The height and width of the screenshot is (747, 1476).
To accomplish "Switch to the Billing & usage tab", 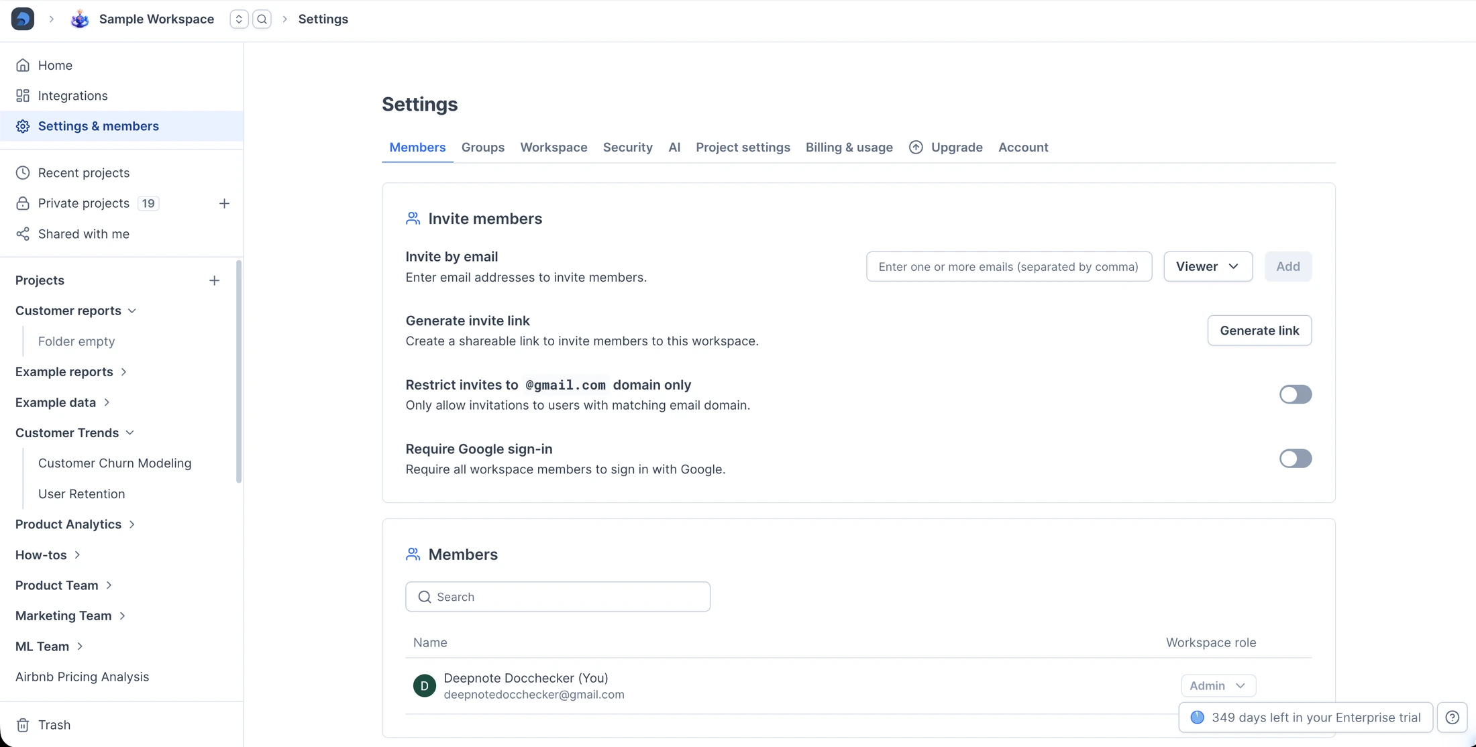I will click(x=849, y=147).
